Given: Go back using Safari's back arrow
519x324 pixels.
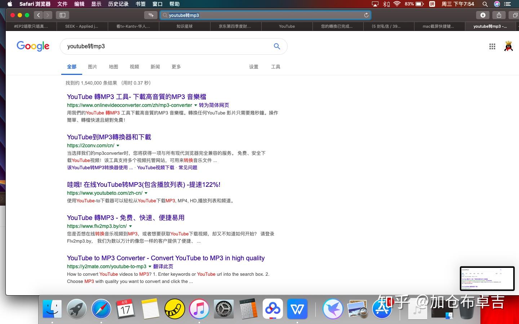Looking at the screenshot, I should coord(39,15).
